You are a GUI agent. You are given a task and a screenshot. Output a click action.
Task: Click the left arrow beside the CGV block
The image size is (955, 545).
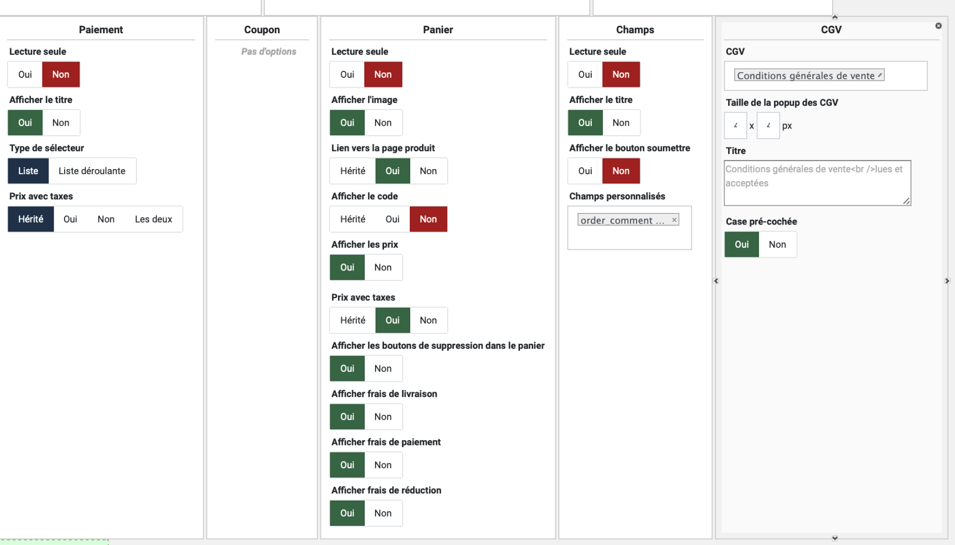pos(716,281)
